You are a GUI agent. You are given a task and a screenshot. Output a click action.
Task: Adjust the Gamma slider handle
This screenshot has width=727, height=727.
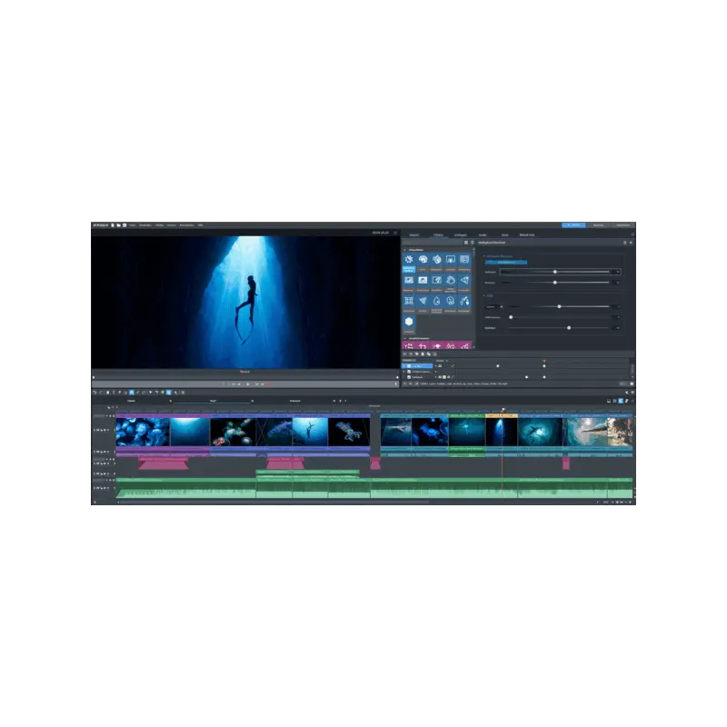click(560, 306)
